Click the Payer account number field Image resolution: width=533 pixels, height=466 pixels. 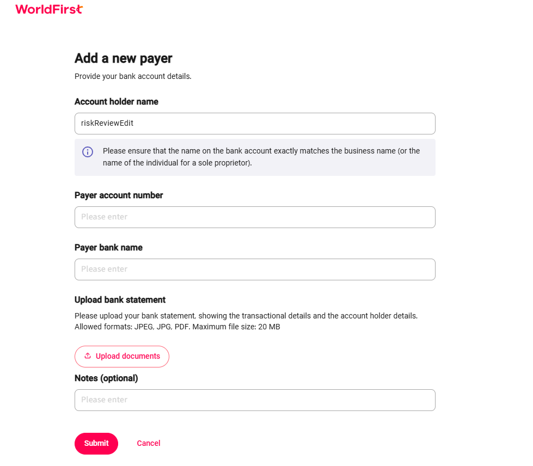255,217
